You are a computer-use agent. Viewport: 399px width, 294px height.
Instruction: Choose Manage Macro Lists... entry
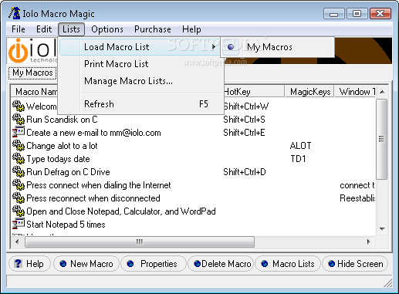click(141, 81)
